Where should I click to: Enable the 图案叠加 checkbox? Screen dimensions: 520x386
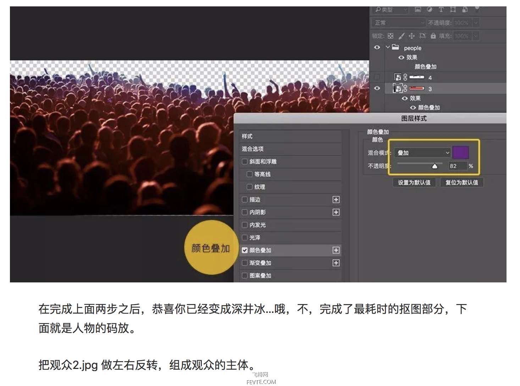pyautogui.click(x=245, y=275)
